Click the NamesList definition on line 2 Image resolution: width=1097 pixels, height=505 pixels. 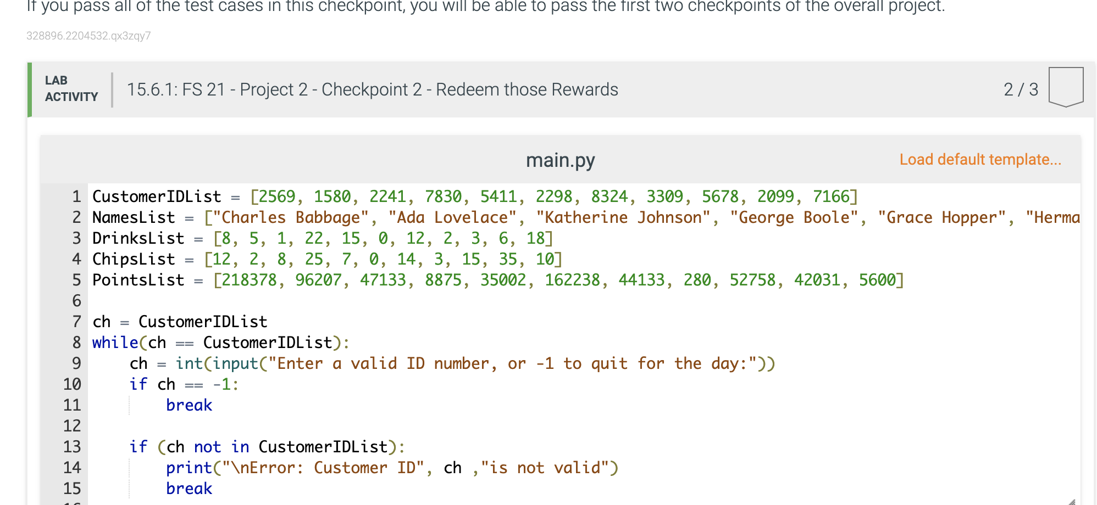coord(385,217)
